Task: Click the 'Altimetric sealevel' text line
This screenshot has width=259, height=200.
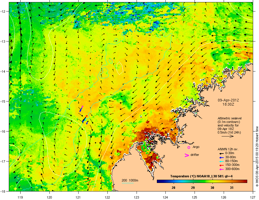Action: [x=230, y=118]
